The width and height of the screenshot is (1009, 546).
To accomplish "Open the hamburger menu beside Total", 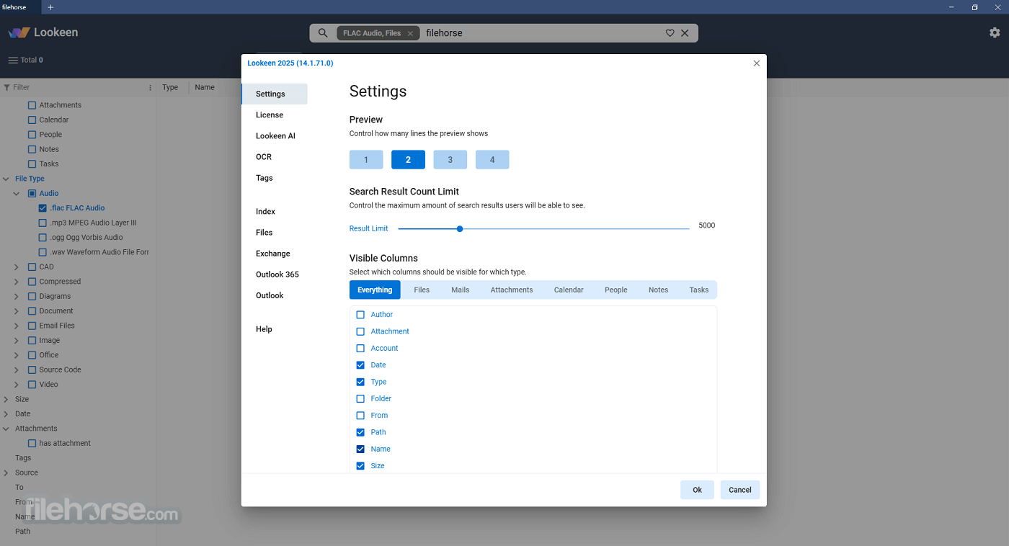I will (x=13, y=60).
